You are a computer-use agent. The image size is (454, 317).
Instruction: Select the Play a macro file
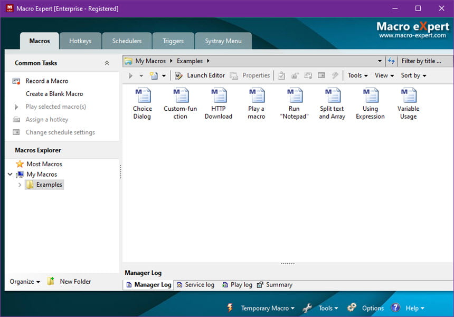[x=256, y=103]
